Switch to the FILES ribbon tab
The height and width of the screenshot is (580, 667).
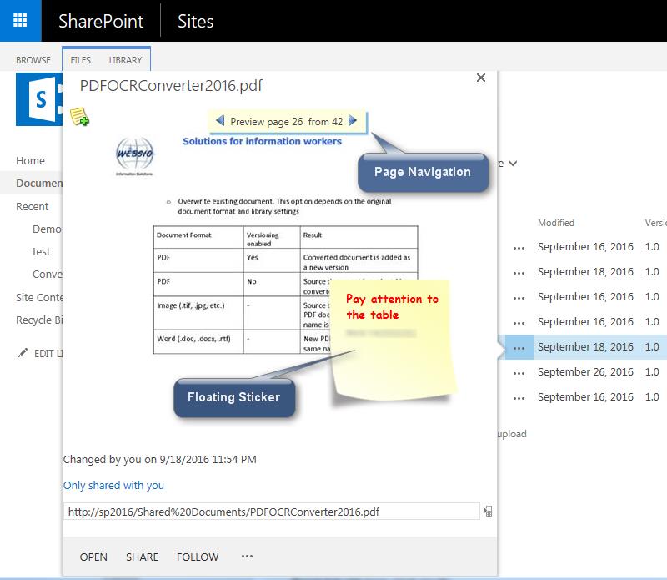[81, 60]
